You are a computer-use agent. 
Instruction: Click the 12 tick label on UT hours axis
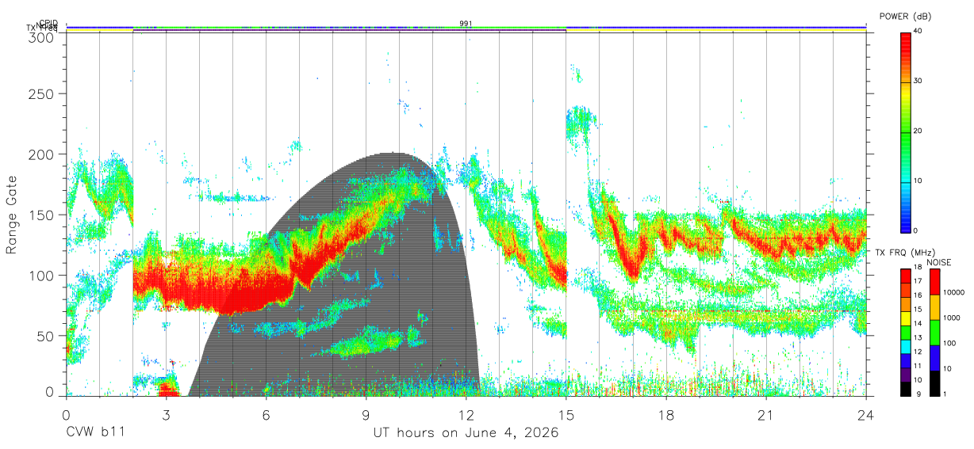pos(466,415)
